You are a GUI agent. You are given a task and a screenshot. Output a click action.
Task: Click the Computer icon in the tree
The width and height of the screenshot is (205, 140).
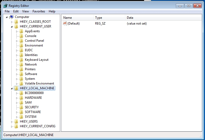[12, 17]
